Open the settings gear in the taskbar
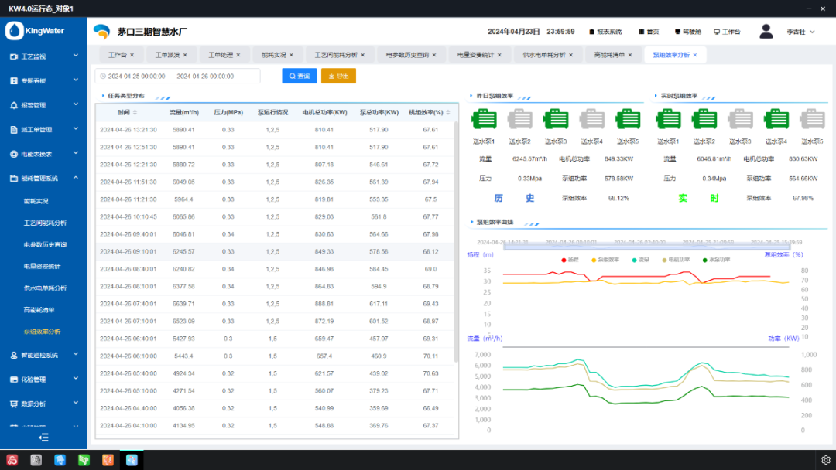Viewport: 836px width, 470px height. (825, 460)
